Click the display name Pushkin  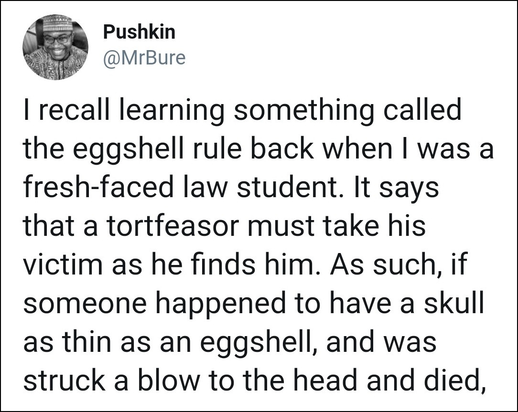pos(140,32)
